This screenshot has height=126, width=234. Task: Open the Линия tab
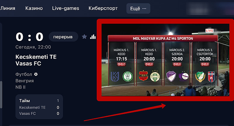click(8, 8)
